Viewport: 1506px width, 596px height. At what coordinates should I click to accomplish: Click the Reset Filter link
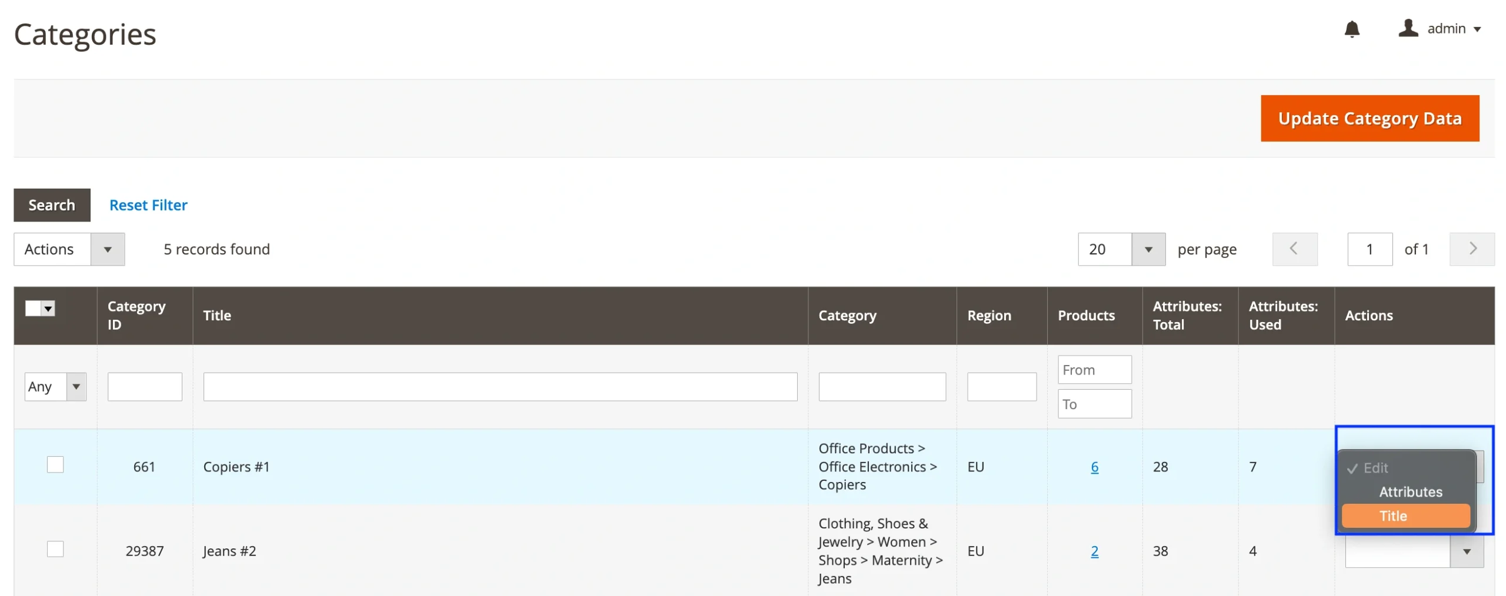tap(148, 205)
